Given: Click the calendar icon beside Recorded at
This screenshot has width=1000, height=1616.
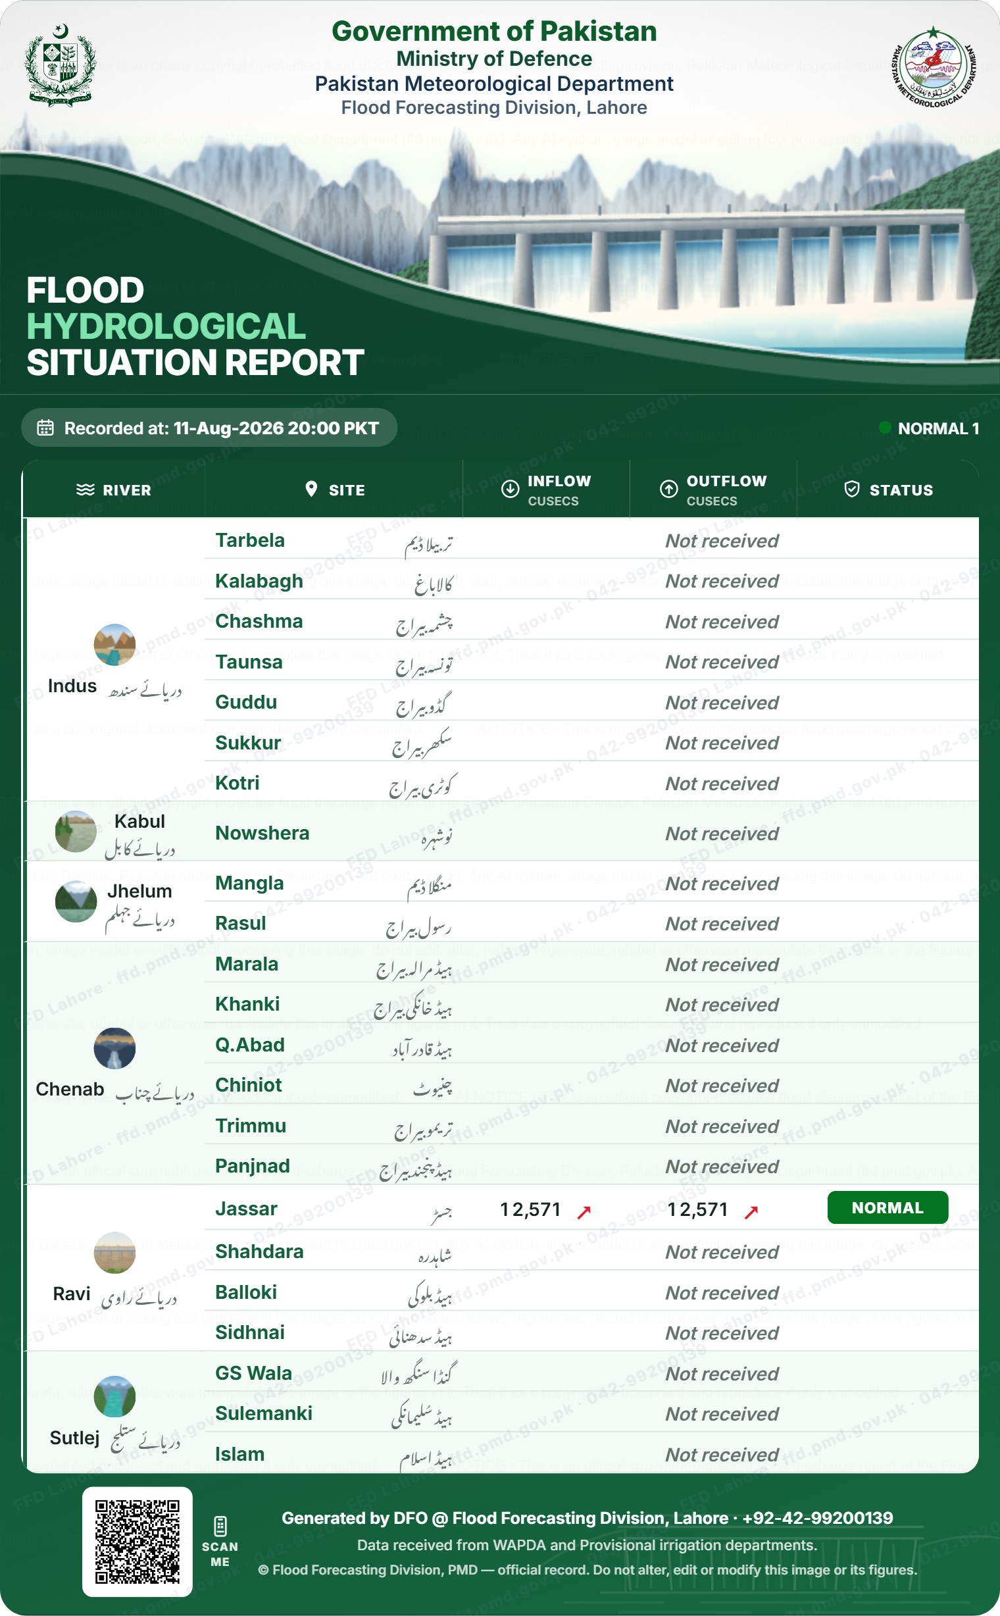Looking at the screenshot, I should tap(45, 427).
